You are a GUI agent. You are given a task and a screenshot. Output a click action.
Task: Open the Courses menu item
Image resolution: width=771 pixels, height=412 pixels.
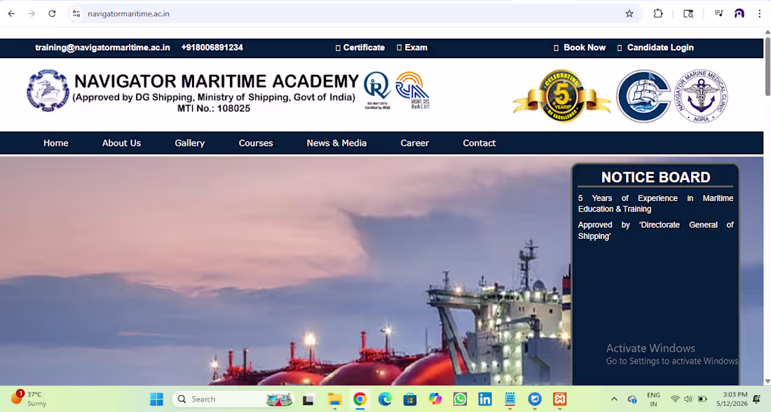click(256, 143)
